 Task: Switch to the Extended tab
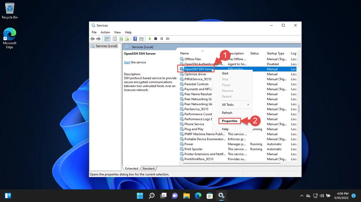point(132,169)
